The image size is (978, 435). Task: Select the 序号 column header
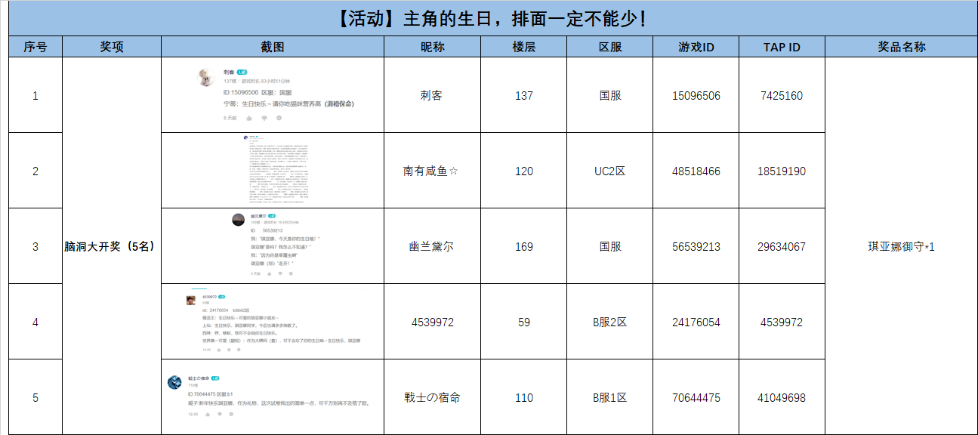35,47
